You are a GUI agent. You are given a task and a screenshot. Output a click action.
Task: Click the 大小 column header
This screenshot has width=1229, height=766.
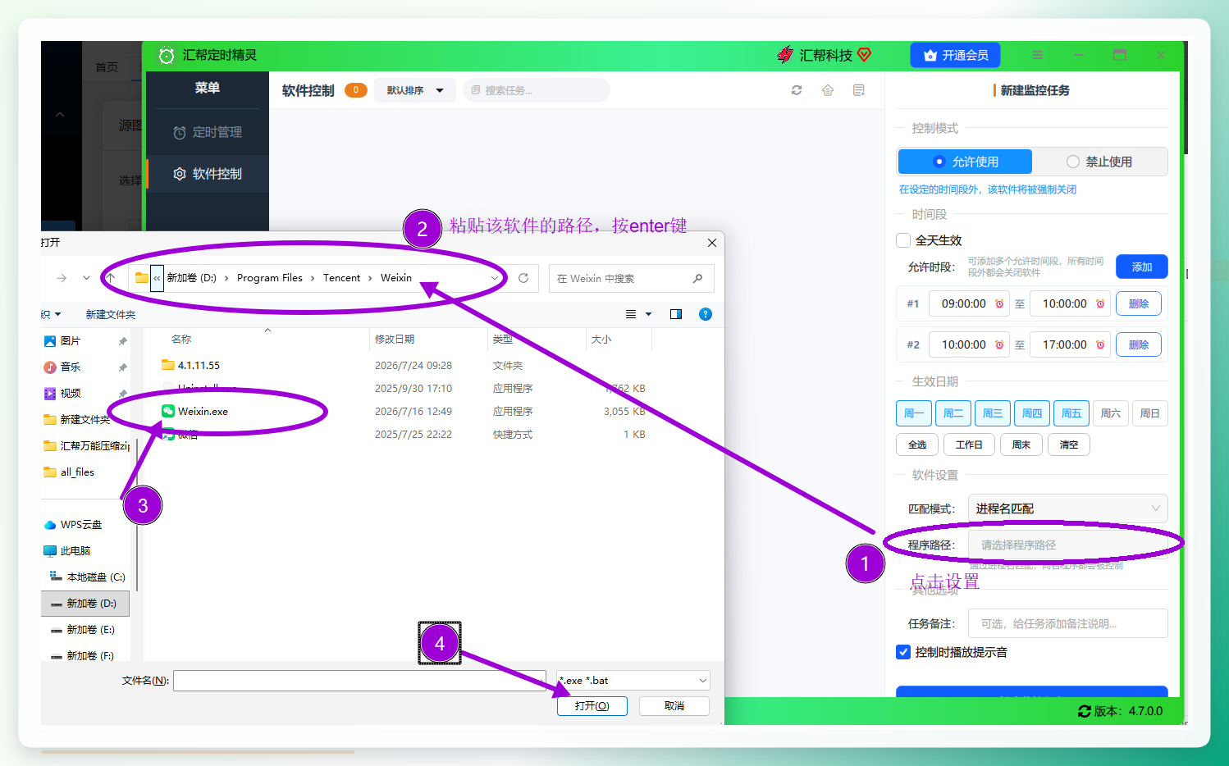[x=601, y=340]
